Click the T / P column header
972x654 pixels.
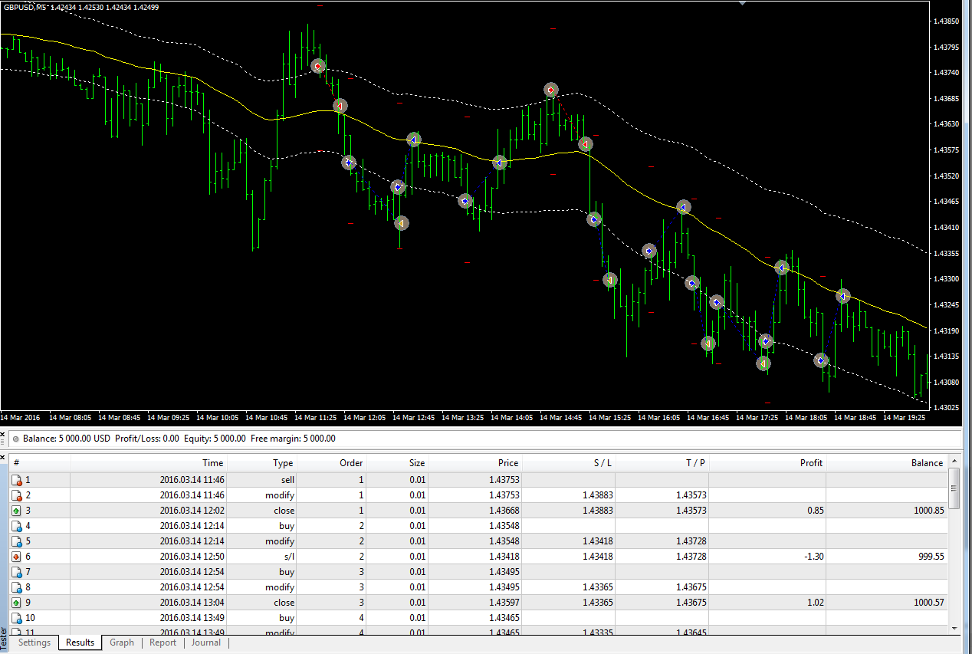click(x=663, y=462)
